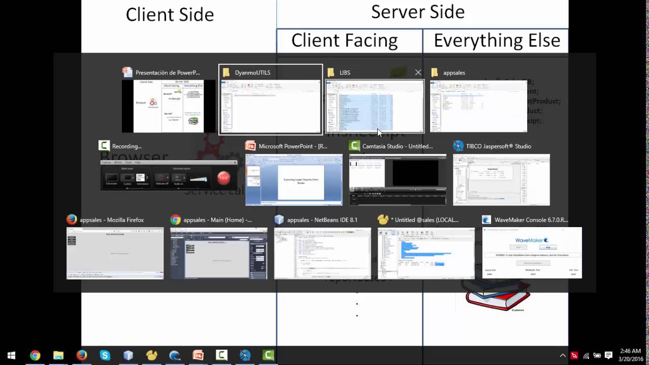Open PowerPoint from the taskbar
Screen dimensions: 649x365
(x=198, y=355)
